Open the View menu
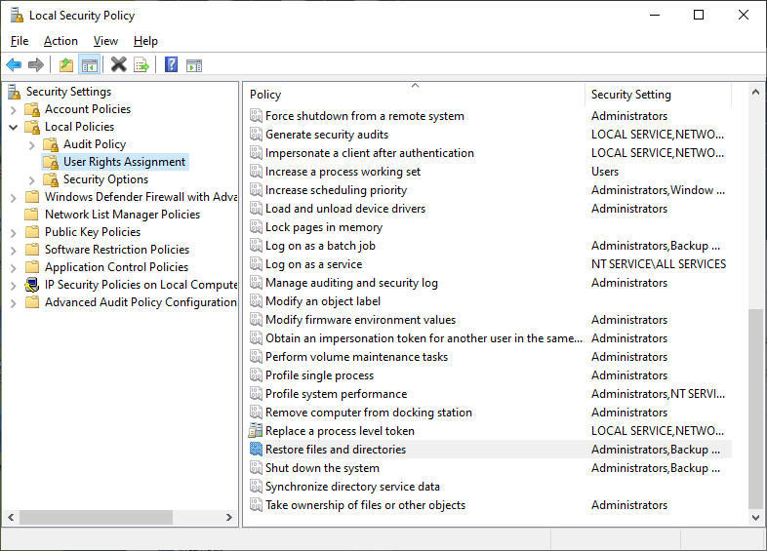This screenshot has width=767, height=551. click(105, 41)
